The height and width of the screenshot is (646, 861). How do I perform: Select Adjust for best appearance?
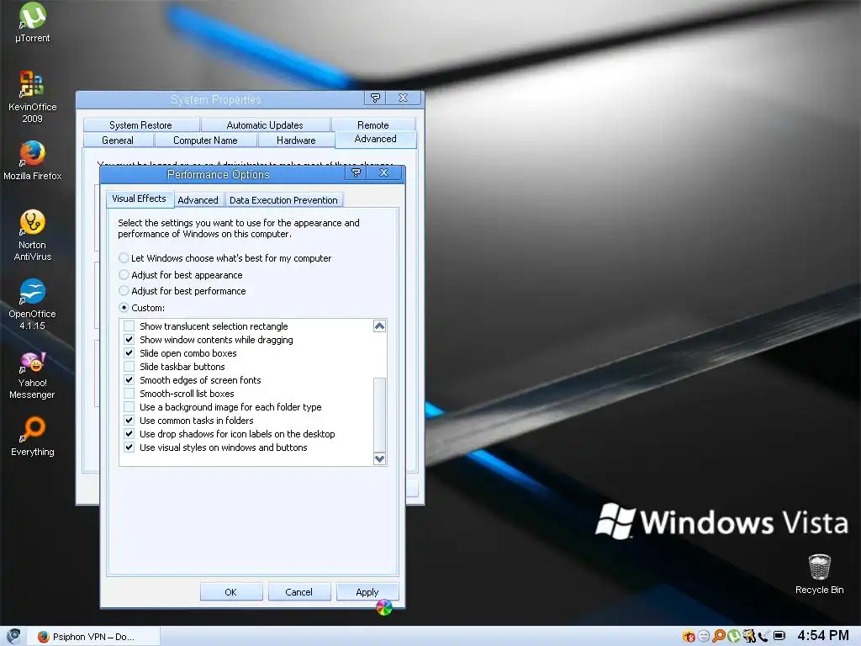click(x=181, y=275)
